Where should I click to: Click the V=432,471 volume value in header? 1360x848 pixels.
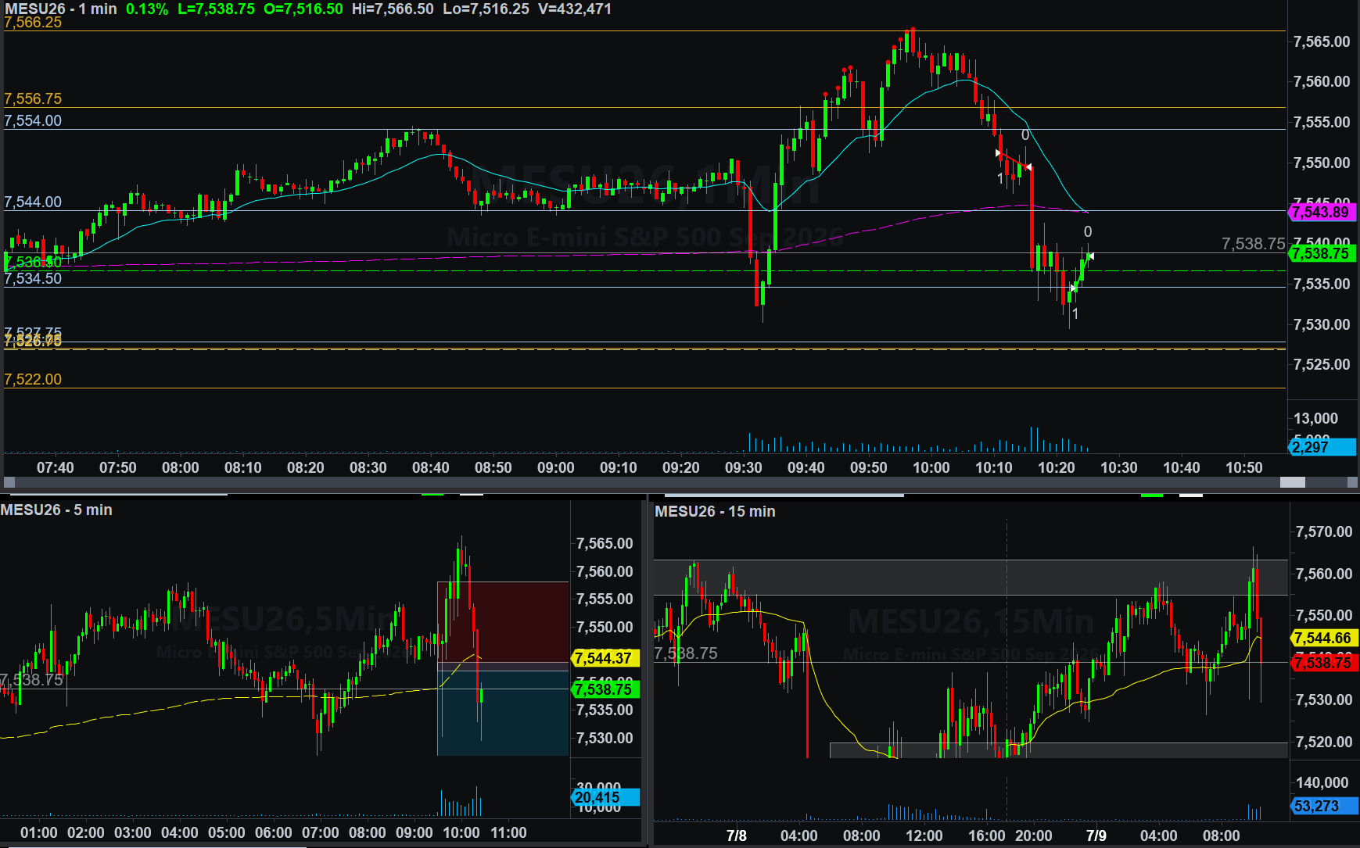[575, 9]
